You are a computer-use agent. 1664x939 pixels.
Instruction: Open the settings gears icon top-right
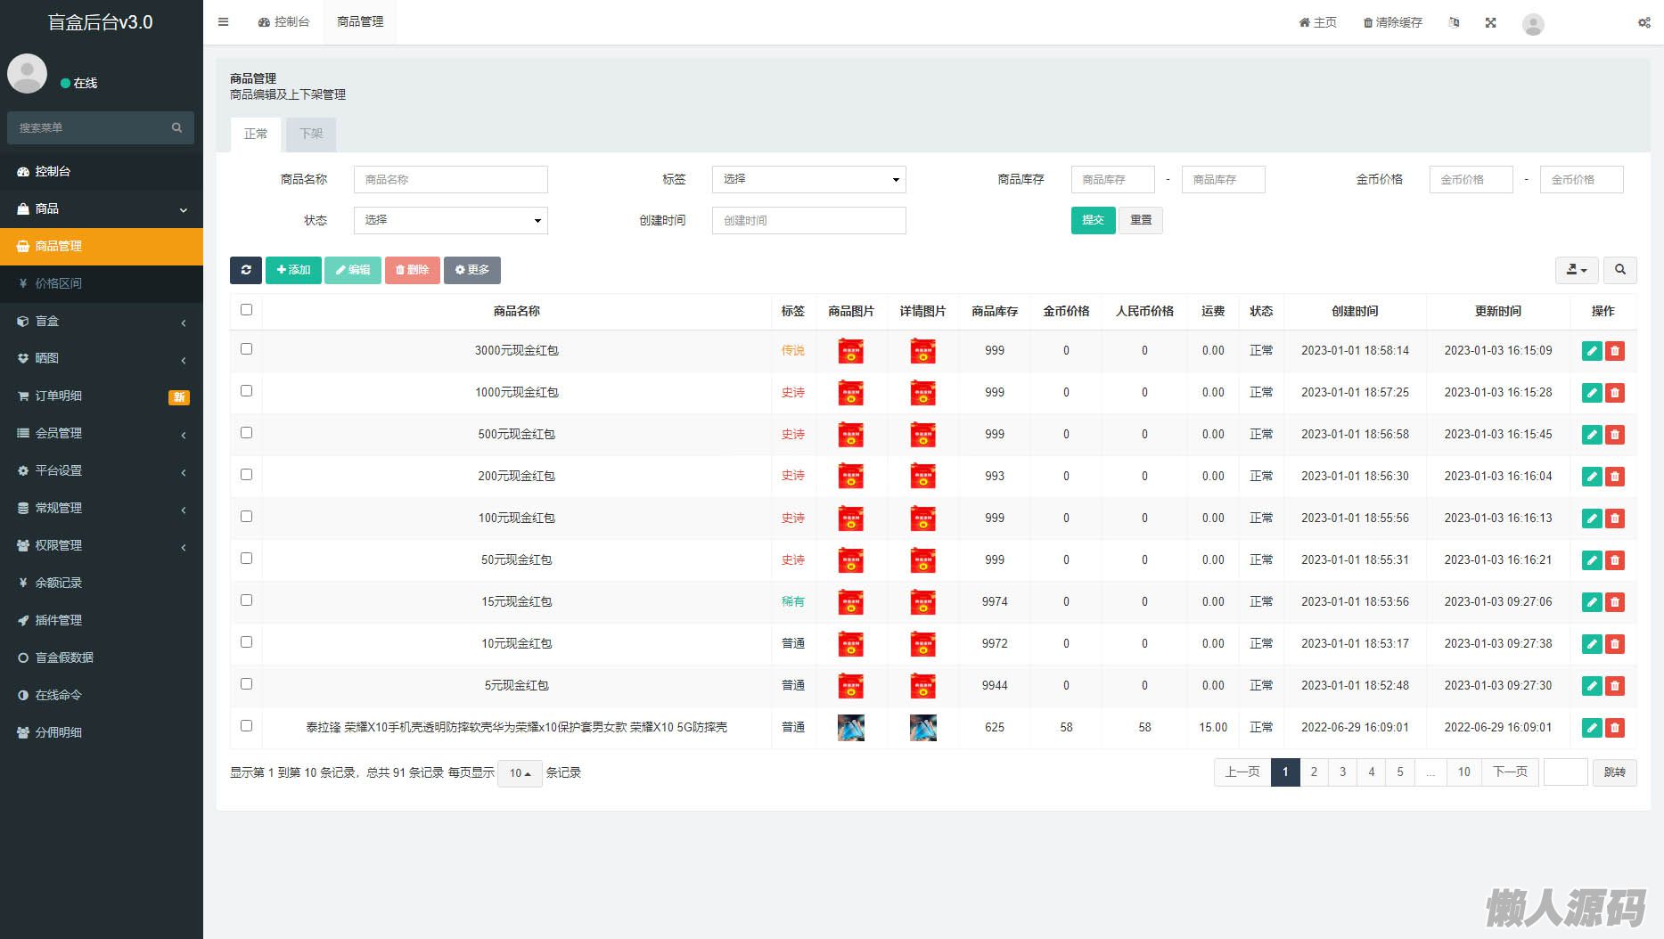click(1644, 22)
